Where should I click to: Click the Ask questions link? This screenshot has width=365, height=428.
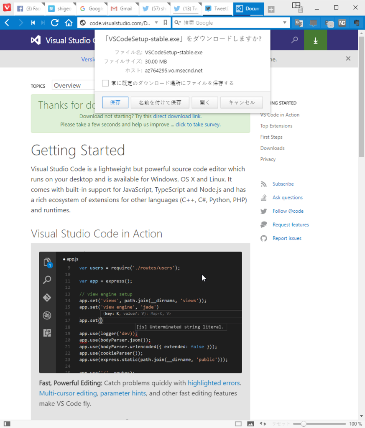288,197
